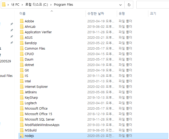This screenshot has width=169, height=139.
Task: Click the folder icon in the address bar
Action: click(x=4, y=5)
